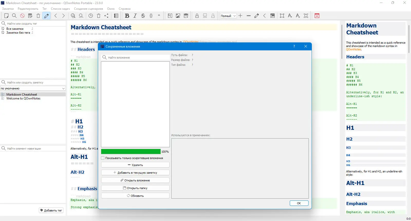Open the Справка menu
This screenshot has width=411, height=221.
125,9
